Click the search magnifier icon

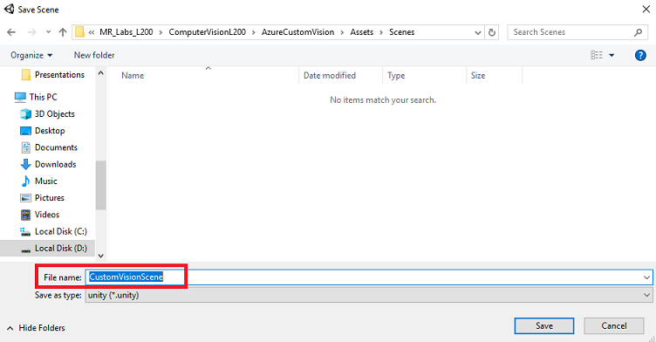(x=638, y=32)
